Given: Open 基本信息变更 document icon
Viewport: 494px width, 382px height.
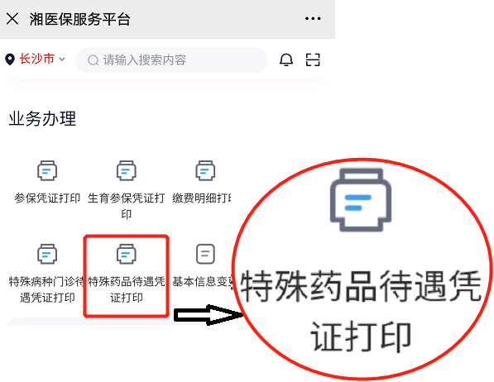Looking at the screenshot, I should click(205, 254).
